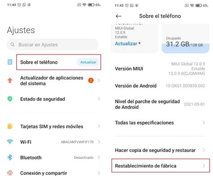Click the Conexión y compartir icon
This screenshot has width=213, height=183.
point(10,173)
